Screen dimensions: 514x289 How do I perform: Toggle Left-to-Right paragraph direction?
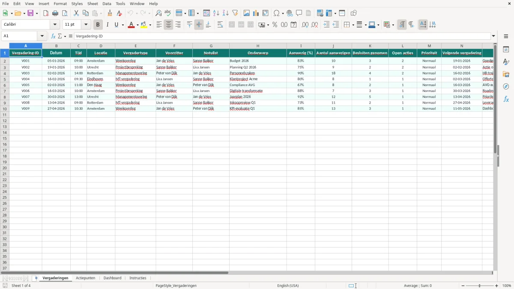pyautogui.click(x=402, y=25)
